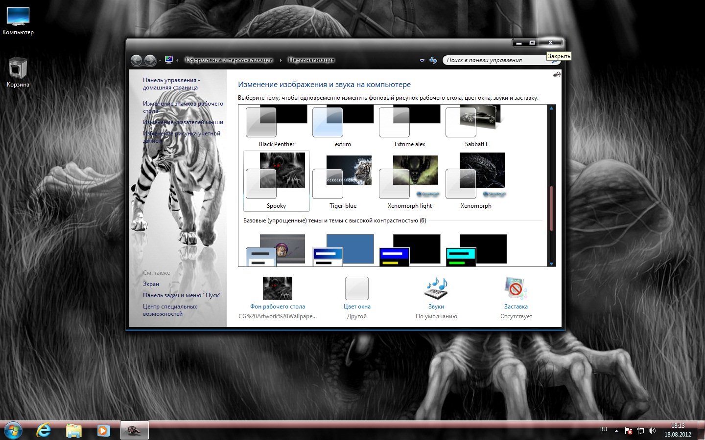Click the Оформление и персонализация breadcrumb

coord(229,60)
